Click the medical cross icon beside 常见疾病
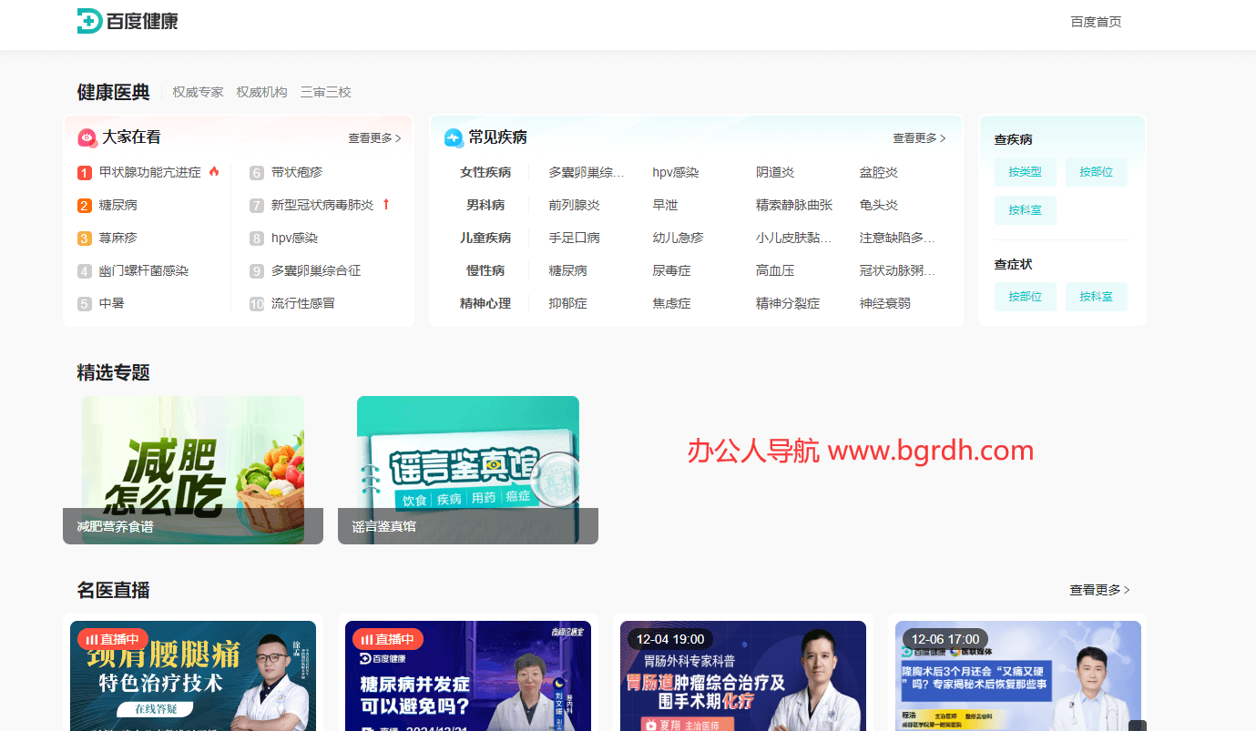 (453, 137)
